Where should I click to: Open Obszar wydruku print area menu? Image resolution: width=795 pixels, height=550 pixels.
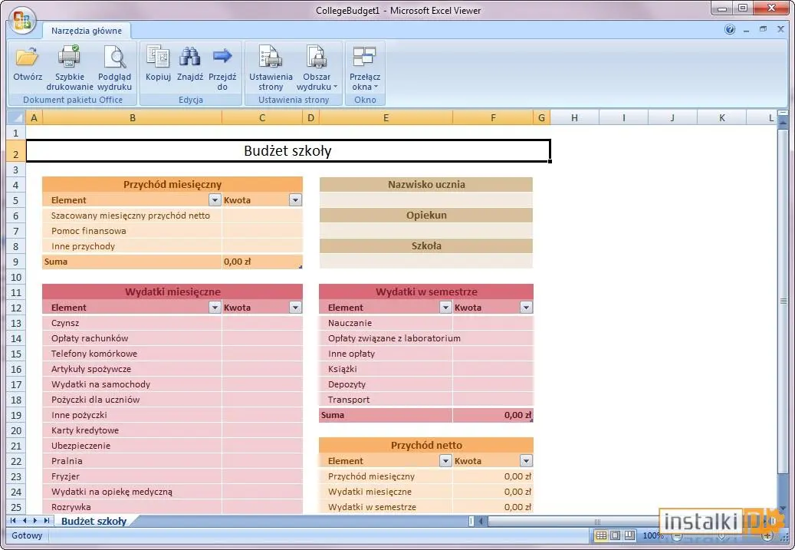pos(317,68)
